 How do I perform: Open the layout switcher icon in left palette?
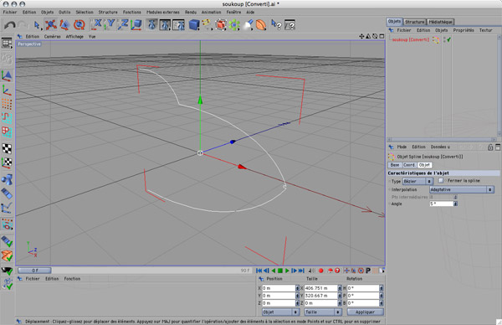point(7,43)
